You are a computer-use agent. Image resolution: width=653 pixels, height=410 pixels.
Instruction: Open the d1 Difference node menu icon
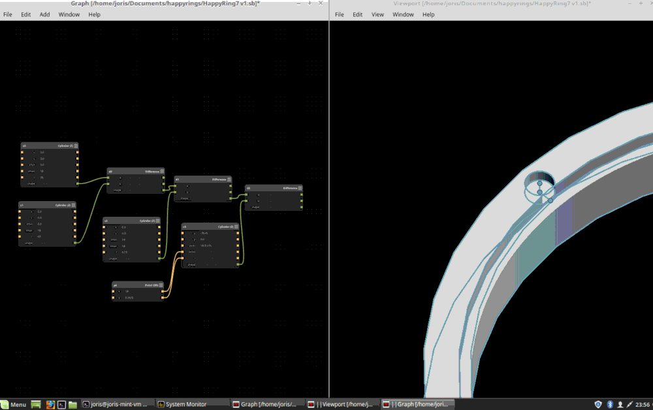coord(229,180)
